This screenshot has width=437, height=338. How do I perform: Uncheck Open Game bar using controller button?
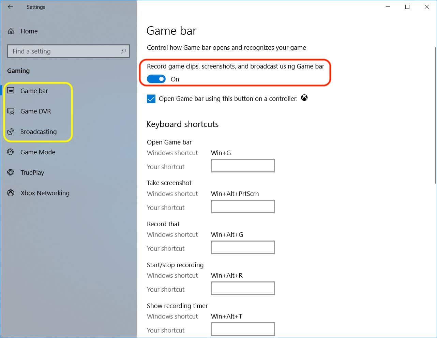[151, 98]
